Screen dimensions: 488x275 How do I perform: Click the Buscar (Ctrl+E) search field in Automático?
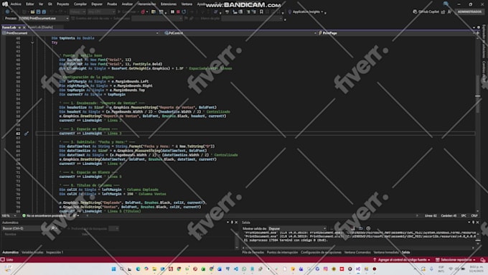25,228
